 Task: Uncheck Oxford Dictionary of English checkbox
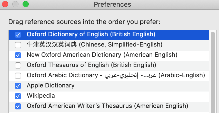coord(18,35)
